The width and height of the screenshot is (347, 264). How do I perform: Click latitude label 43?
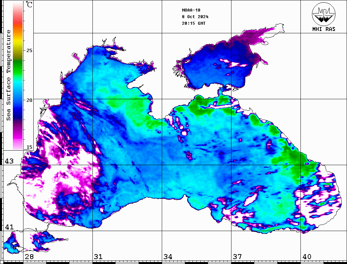[9, 161]
